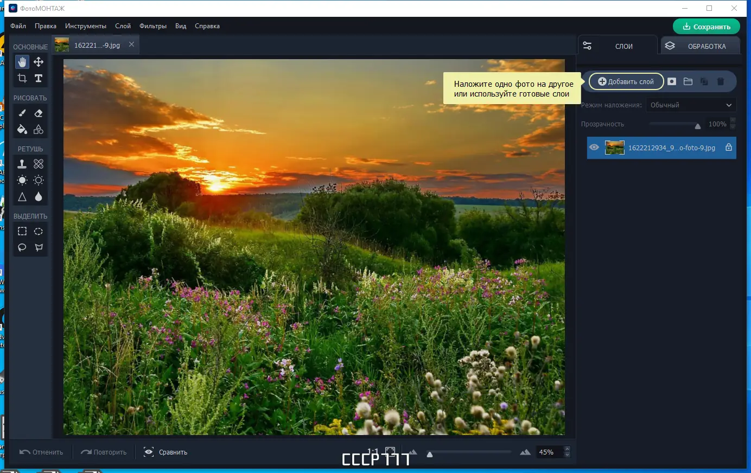751x473 pixels.
Task: Select the Lasso selection tool
Action: (x=22, y=247)
